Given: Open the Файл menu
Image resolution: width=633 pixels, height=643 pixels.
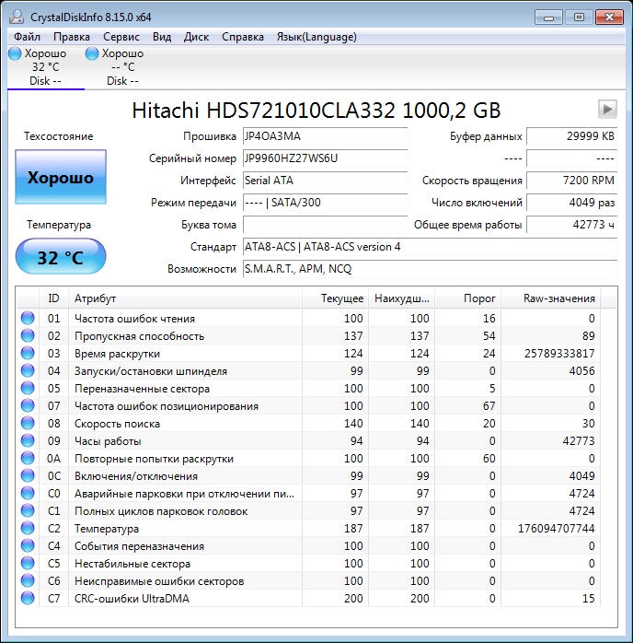Looking at the screenshot, I should 27,37.
